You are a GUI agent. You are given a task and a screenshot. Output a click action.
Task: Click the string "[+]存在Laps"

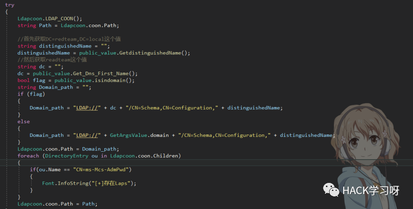pos(111,183)
